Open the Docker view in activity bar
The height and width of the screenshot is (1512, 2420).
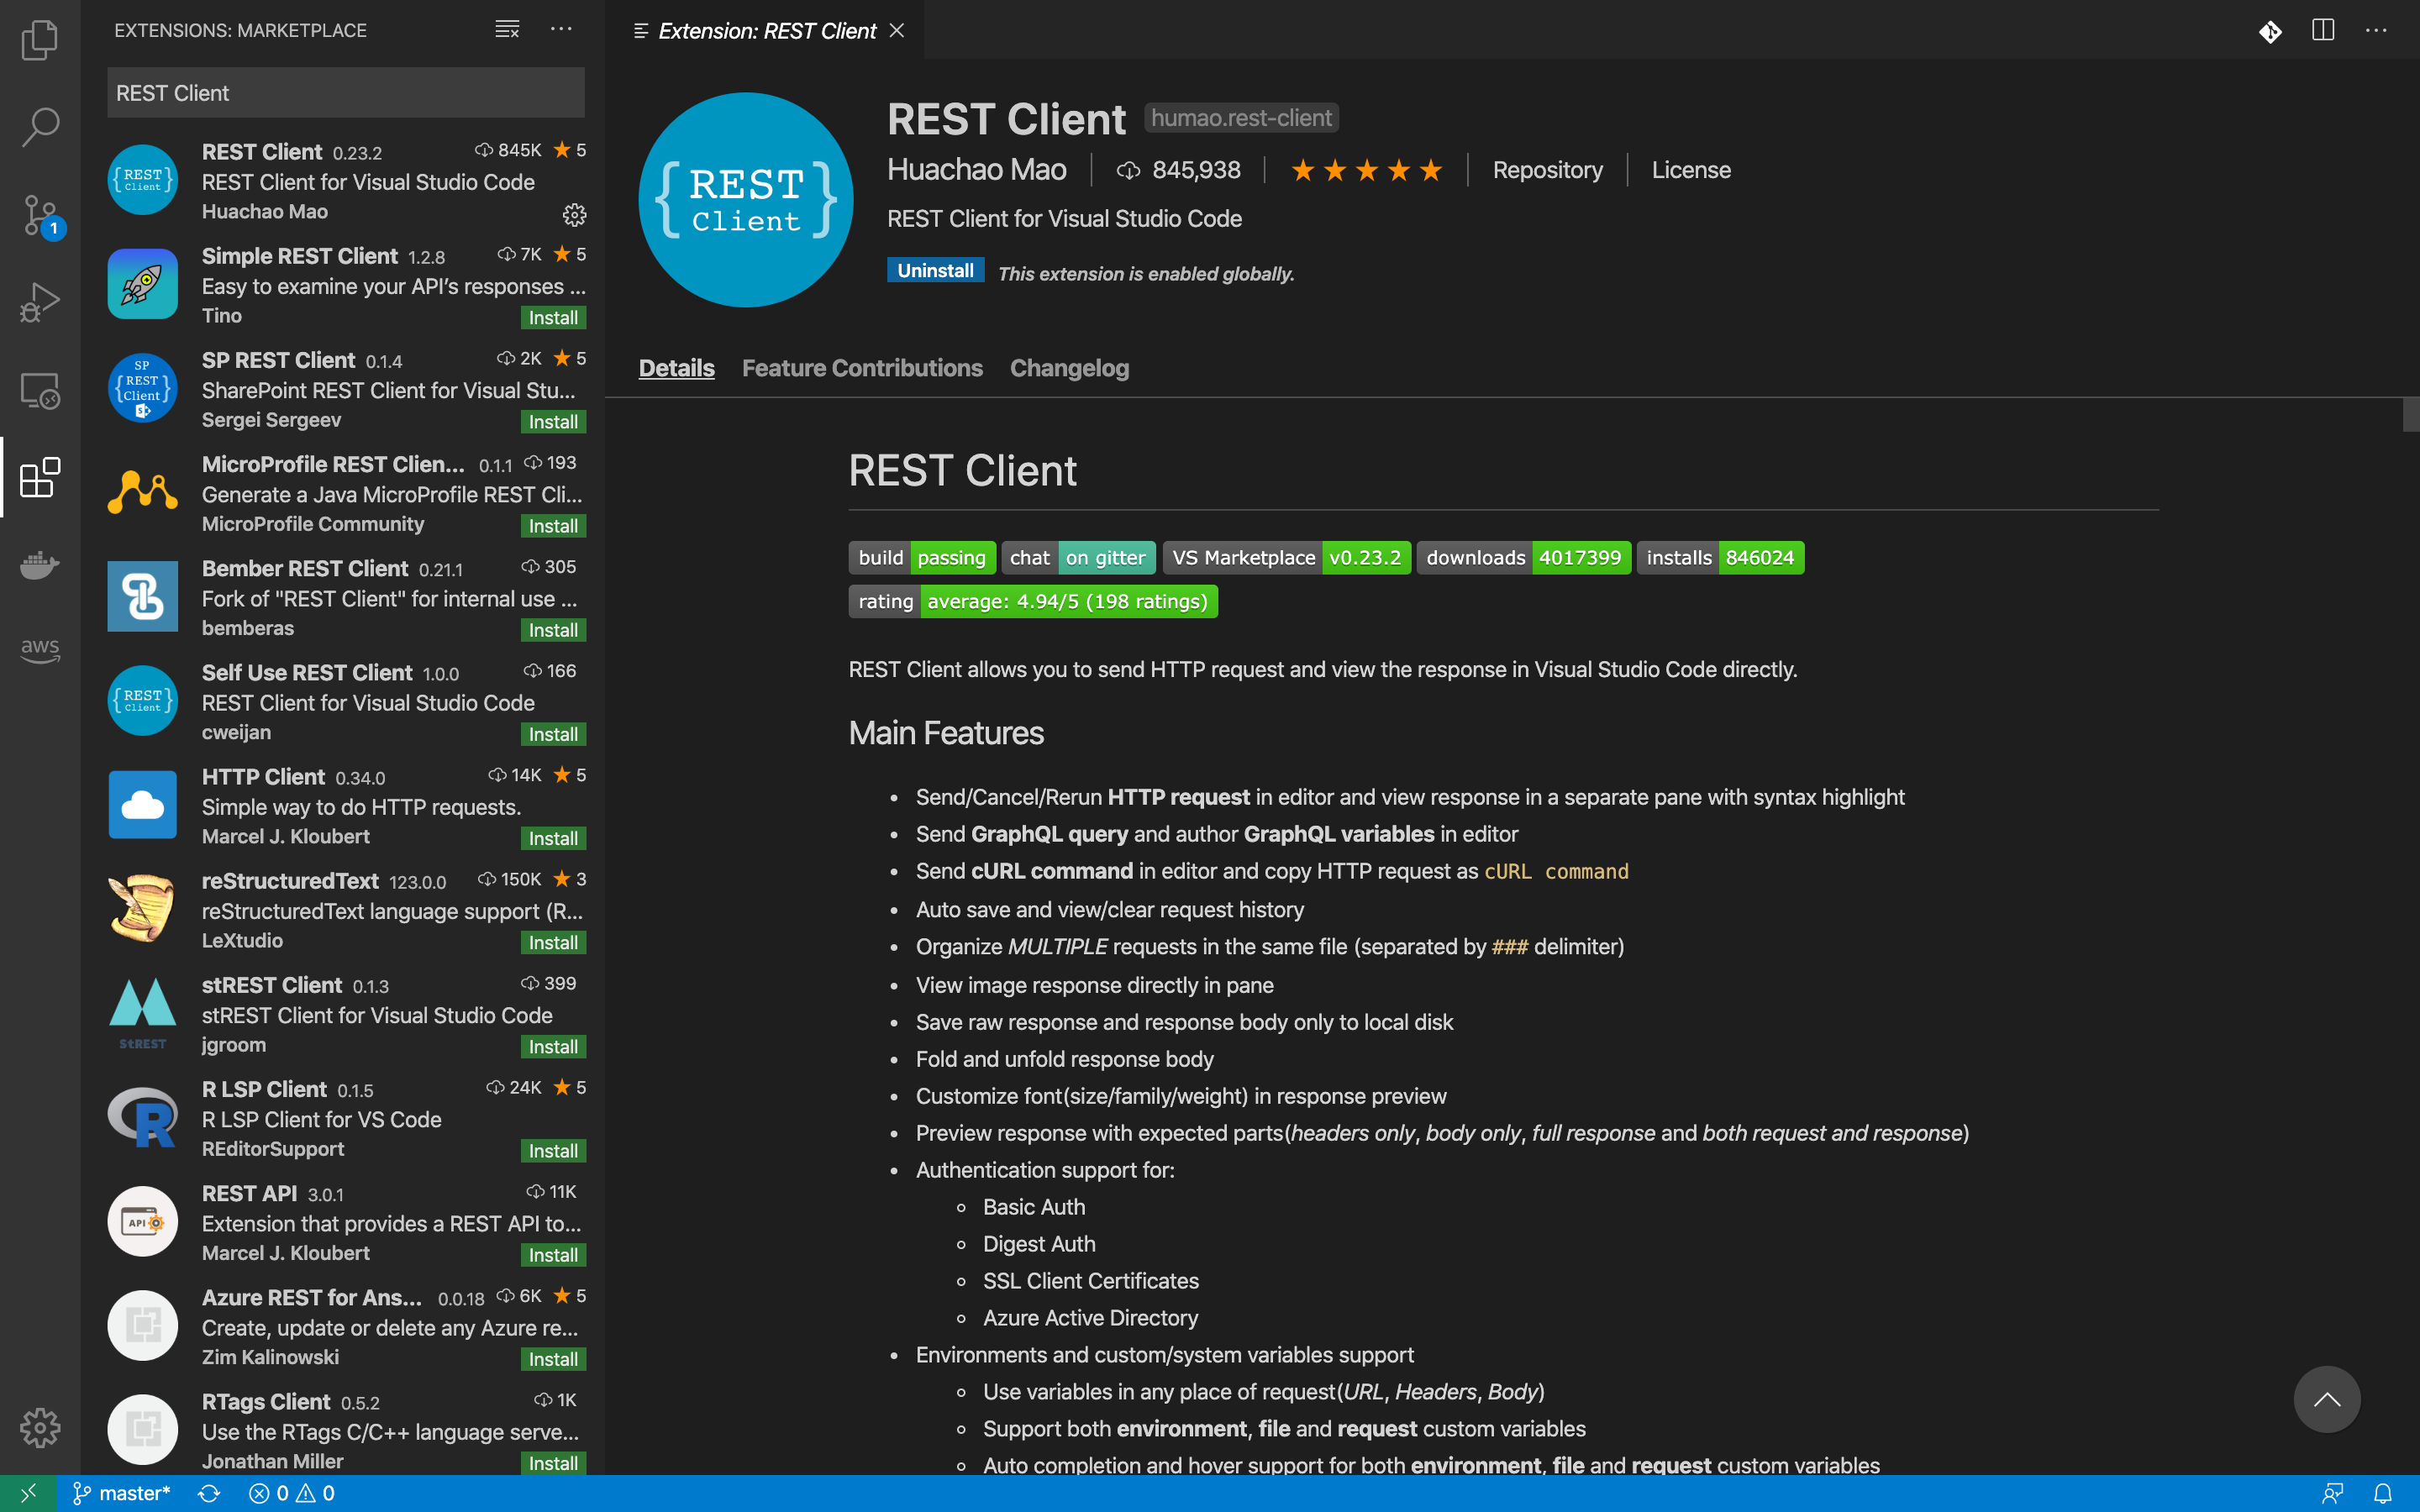pos(40,564)
